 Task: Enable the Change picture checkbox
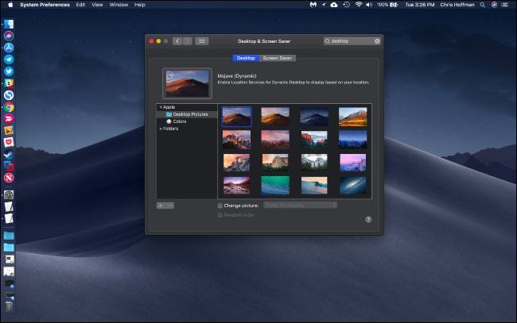click(x=220, y=206)
